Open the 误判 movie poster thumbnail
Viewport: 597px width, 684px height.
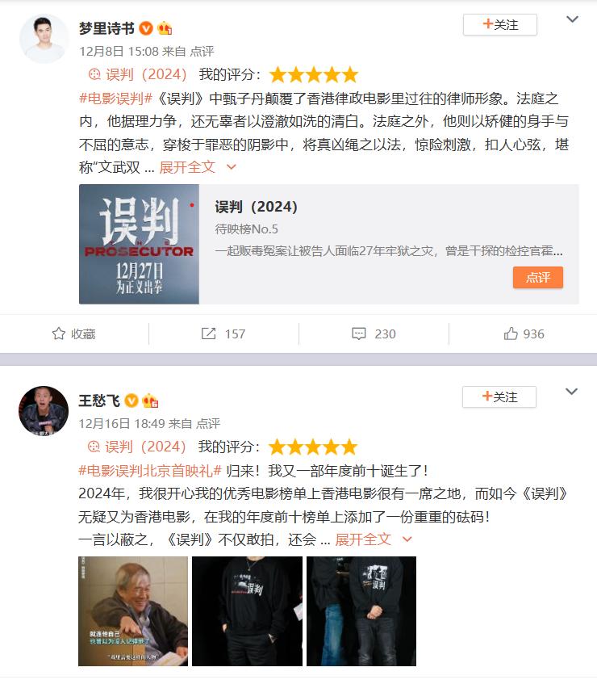click(x=139, y=244)
